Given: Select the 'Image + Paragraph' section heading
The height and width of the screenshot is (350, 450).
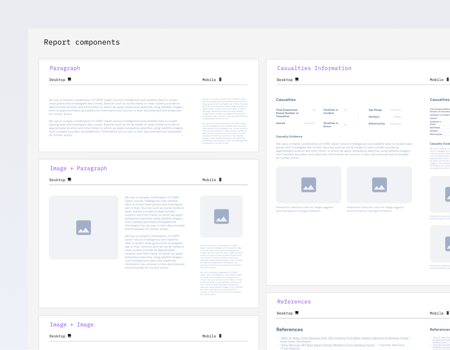Looking at the screenshot, I should point(78,169).
